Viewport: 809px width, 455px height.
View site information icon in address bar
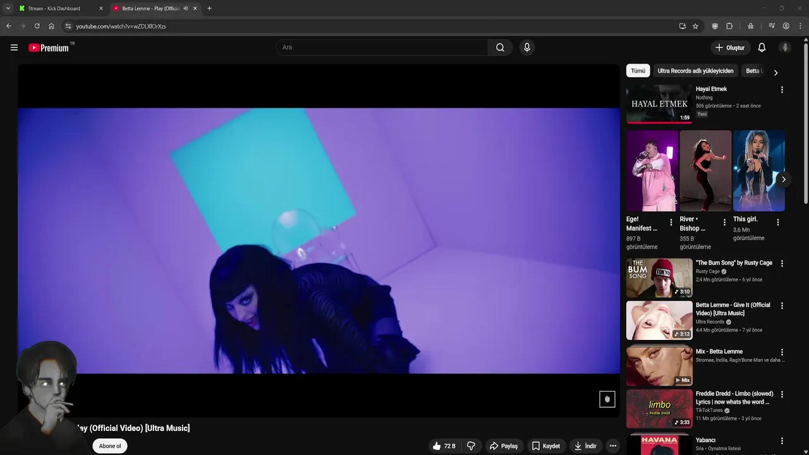click(68, 26)
